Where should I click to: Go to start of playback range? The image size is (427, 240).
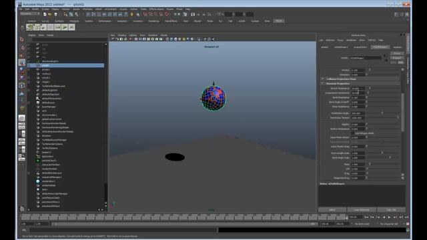point(366,217)
